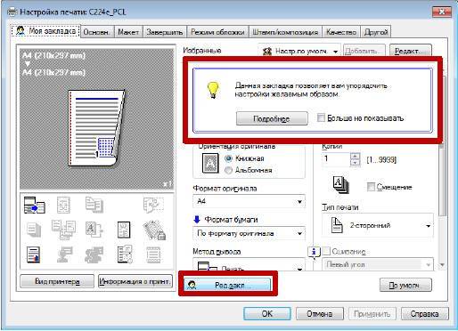Click the 2-sided page icon in Тип печати
Viewport: 458px width, 331px height.
click(x=337, y=225)
